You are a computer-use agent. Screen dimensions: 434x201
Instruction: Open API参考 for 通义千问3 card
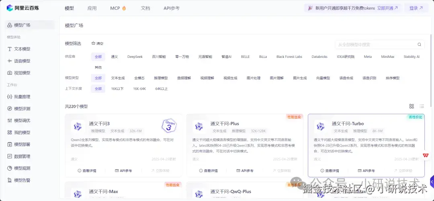pos(123,170)
